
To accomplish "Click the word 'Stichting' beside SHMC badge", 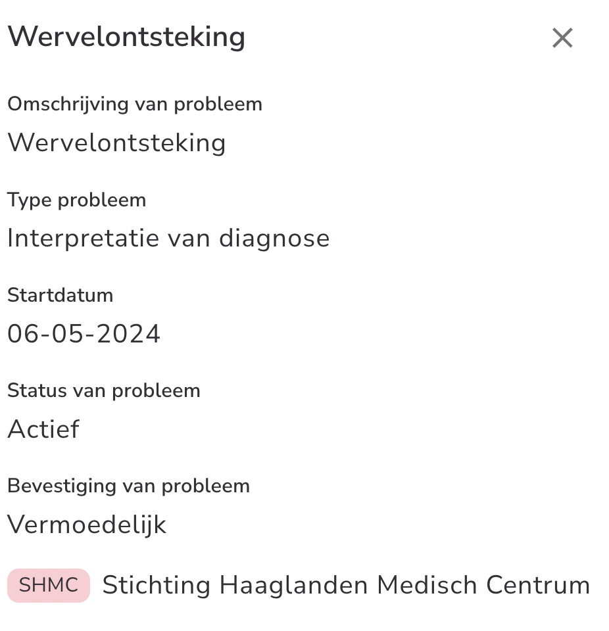I will 157,585.
